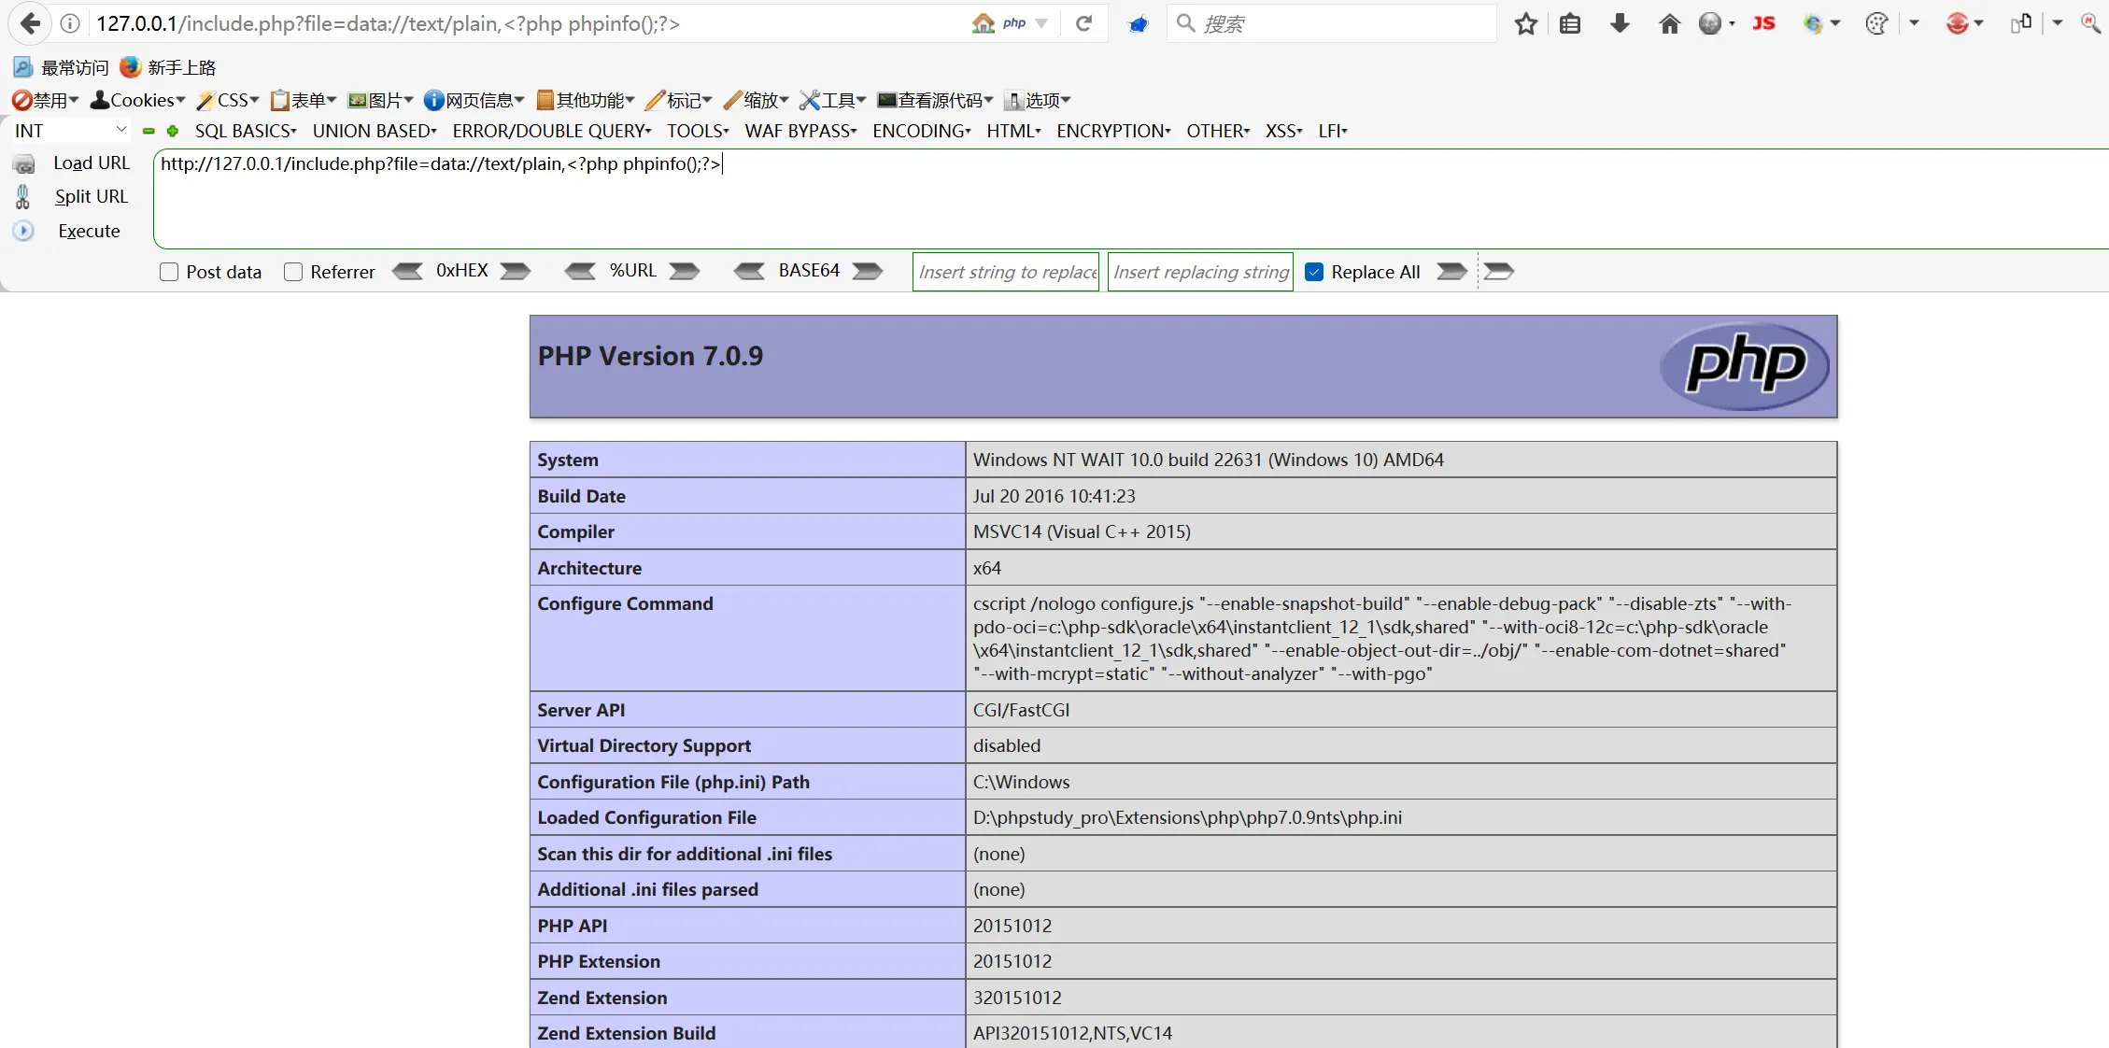The height and width of the screenshot is (1048, 2109).
Task: Go to the home page icon
Action: coord(1669,23)
